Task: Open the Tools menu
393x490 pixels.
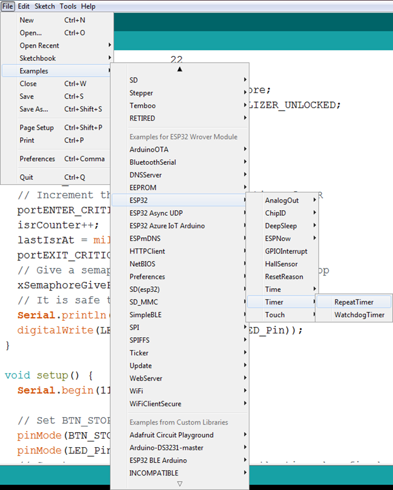Action: [68, 6]
